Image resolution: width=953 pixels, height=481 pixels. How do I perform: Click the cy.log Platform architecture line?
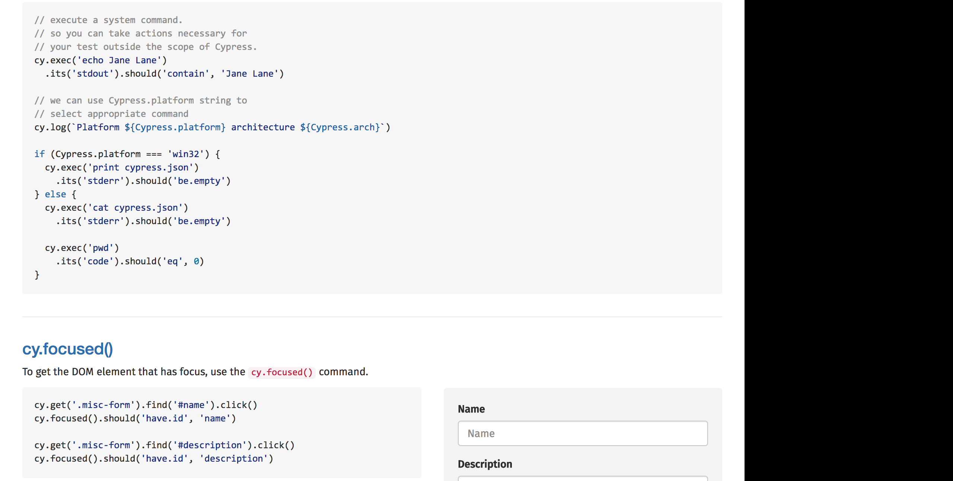212,127
